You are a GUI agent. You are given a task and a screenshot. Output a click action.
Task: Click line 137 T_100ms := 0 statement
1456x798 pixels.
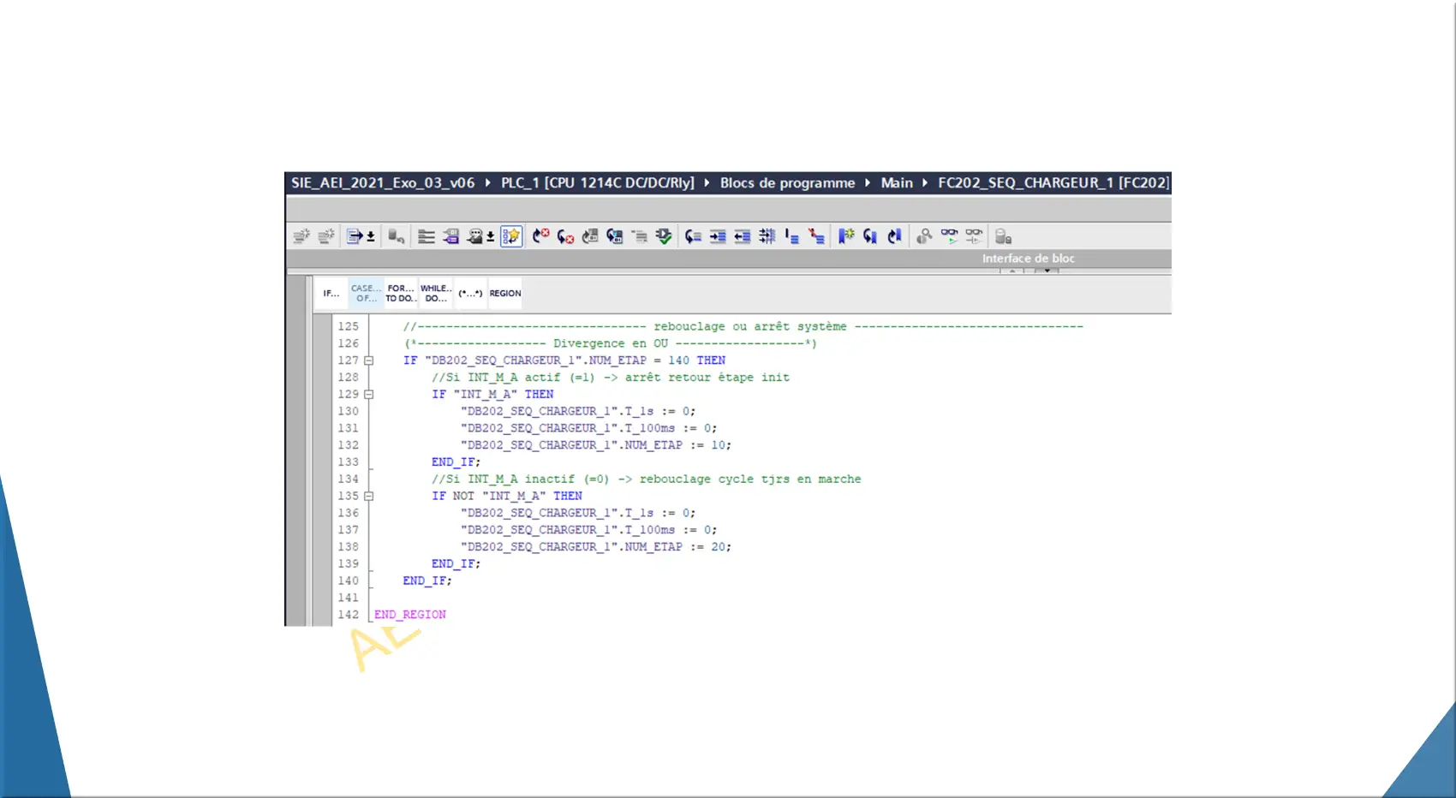pos(589,530)
